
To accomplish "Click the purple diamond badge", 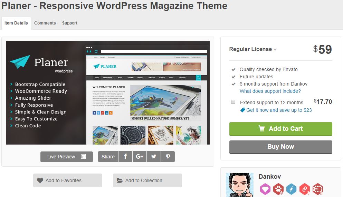I will 265,189.
